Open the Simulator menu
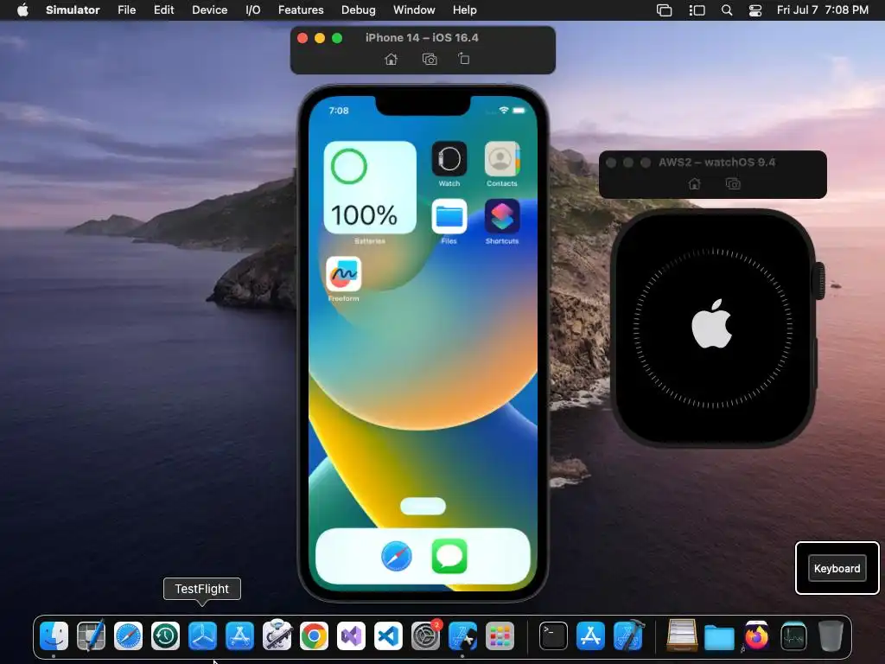The image size is (885, 664). (x=73, y=10)
